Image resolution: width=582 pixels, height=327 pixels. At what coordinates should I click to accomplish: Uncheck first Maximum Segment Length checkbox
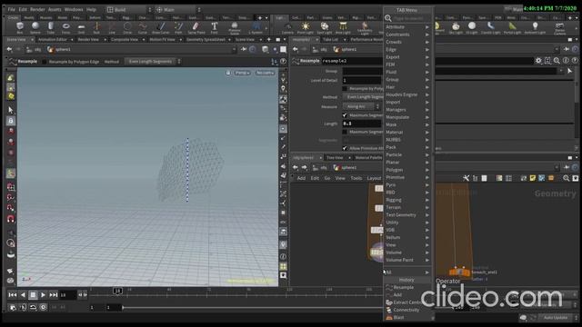click(x=345, y=115)
